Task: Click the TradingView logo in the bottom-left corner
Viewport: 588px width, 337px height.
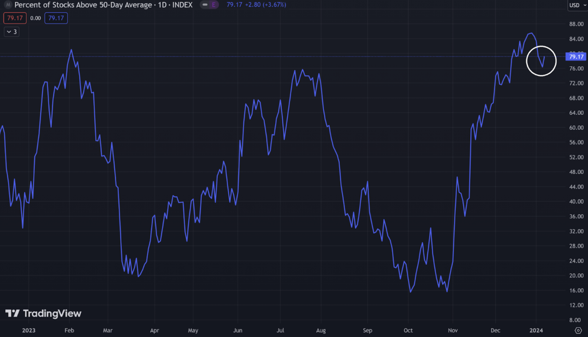Action: 43,313
